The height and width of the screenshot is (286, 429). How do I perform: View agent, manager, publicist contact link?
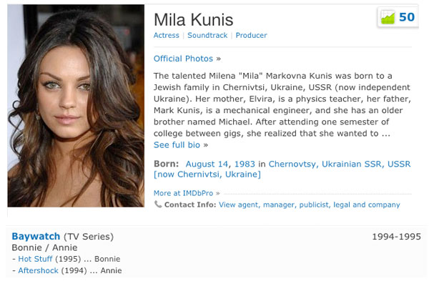click(309, 204)
